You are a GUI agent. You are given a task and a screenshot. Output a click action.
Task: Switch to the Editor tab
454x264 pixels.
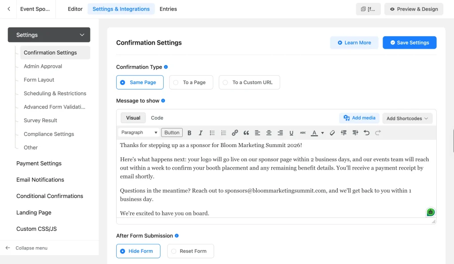75,9
